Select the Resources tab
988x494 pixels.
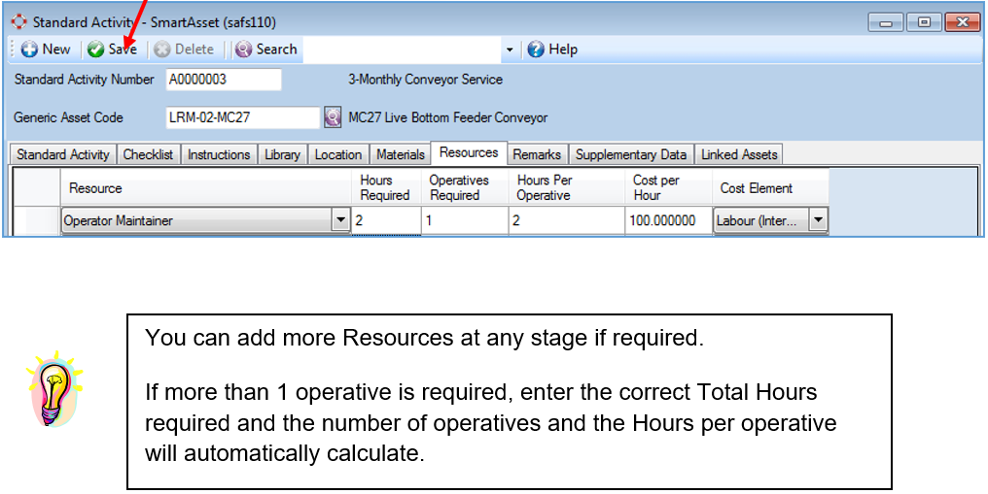pos(469,152)
